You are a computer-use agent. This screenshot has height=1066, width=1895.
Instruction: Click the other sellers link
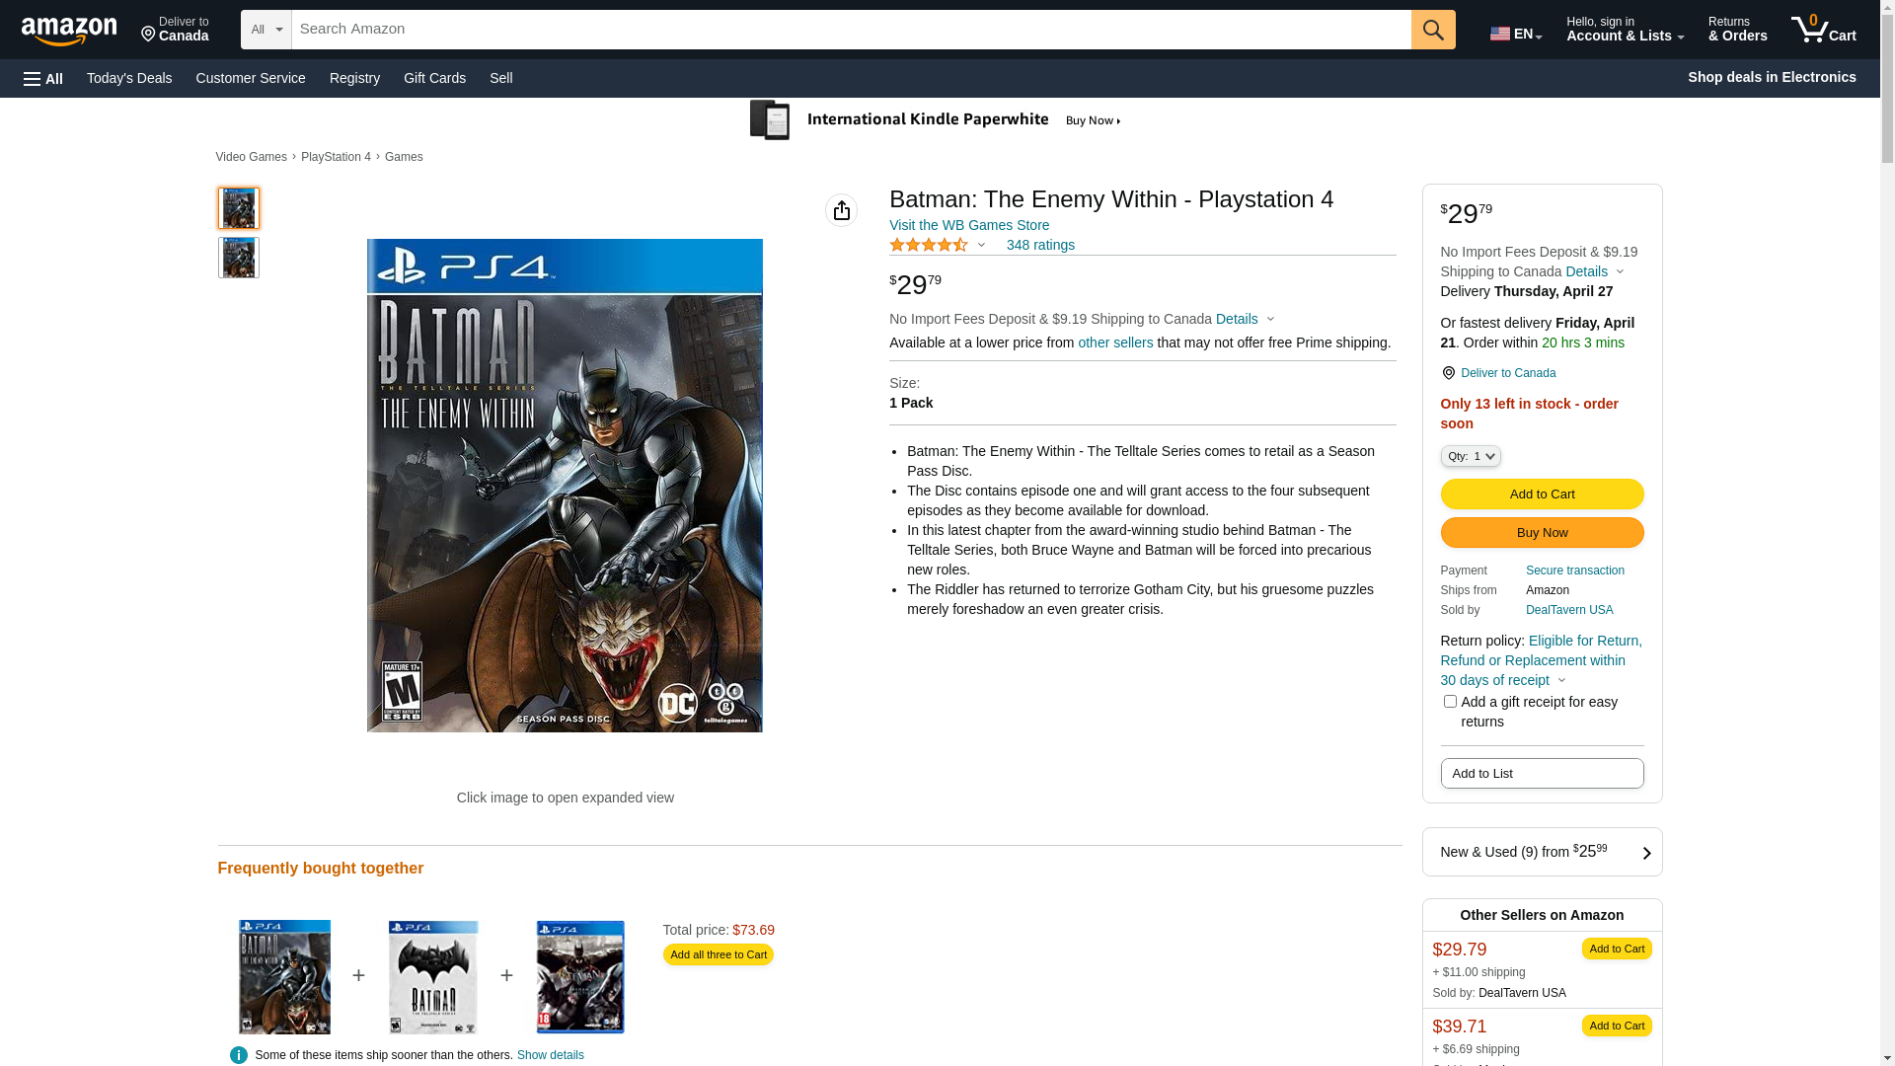(x=1114, y=343)
